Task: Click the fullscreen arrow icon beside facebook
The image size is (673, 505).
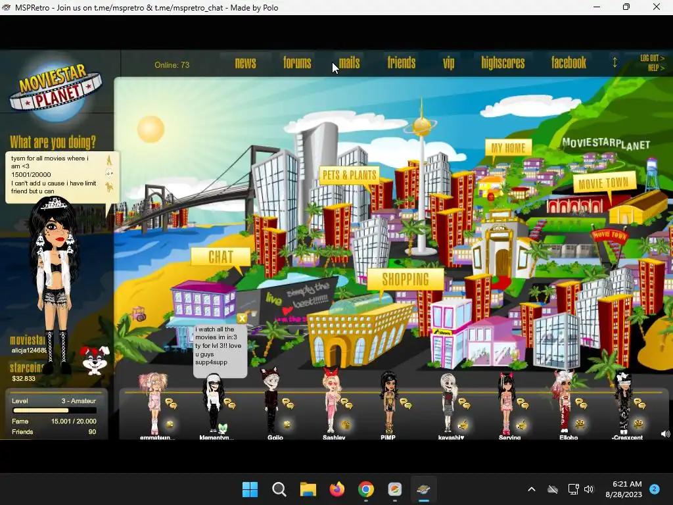Action: coord(615,62)
